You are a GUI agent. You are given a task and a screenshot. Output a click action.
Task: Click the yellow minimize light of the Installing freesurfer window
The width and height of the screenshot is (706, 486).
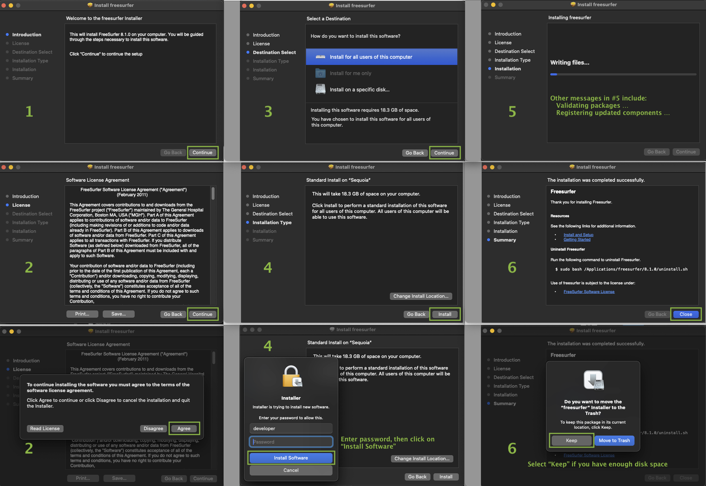[493, 5]
